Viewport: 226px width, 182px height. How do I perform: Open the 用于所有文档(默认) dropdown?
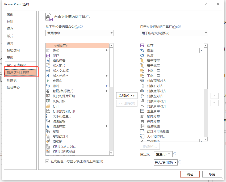coord(174,33)
